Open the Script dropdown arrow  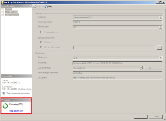(43, 7)
